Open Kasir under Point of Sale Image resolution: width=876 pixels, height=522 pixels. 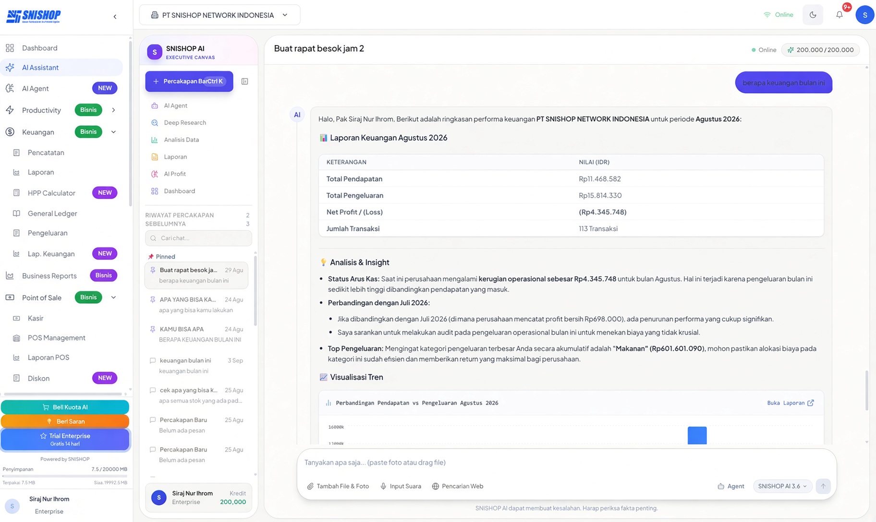65,319
